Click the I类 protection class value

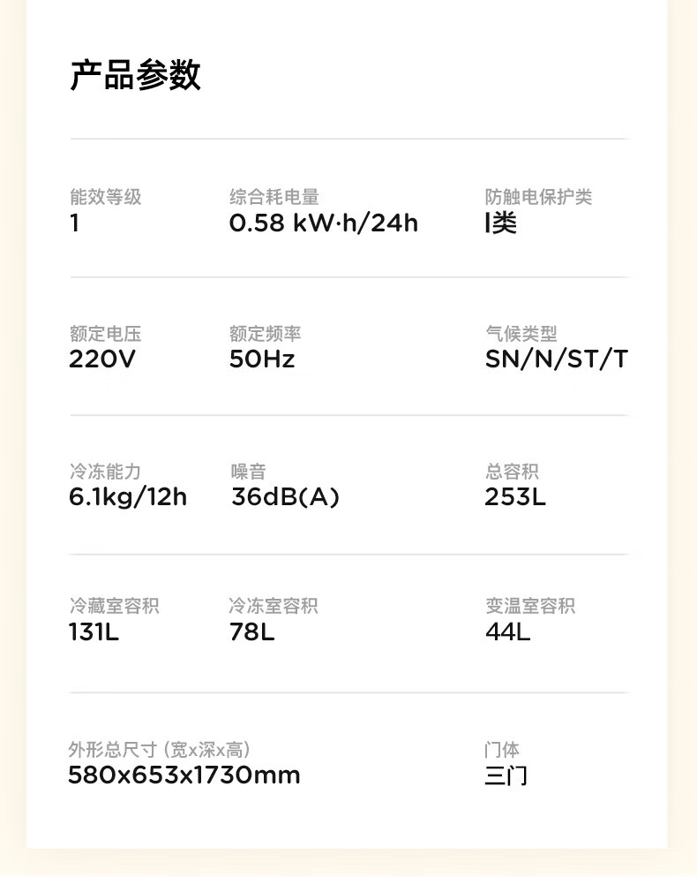500,223
